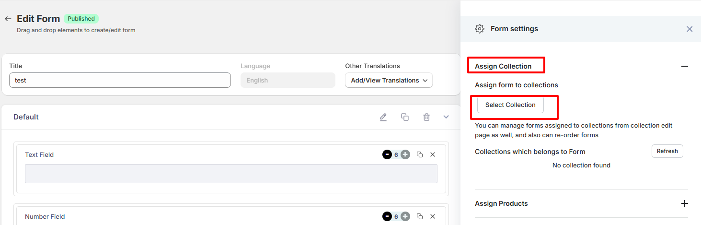Duplicate the Text Field element
This screenshot has height=225, width=701.
pyautogui.click(x=420, y=154)
